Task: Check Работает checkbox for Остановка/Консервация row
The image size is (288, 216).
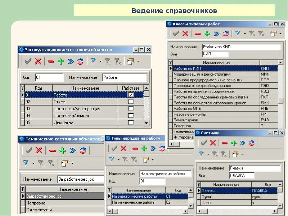Action: [x=131, y=109]
